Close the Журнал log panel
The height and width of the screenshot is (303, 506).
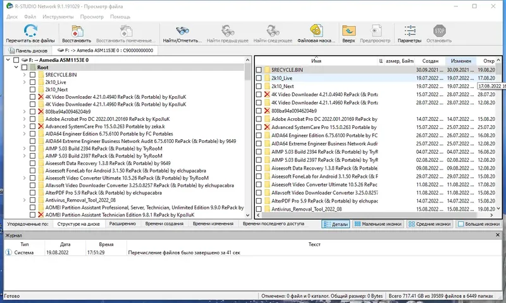click(498, 235)
